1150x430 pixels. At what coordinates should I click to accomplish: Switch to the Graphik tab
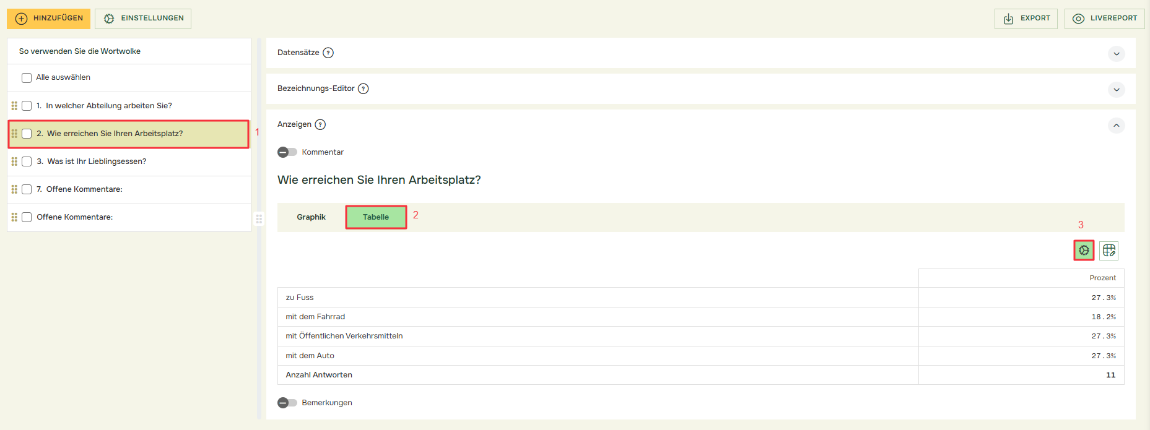[311, 217]
